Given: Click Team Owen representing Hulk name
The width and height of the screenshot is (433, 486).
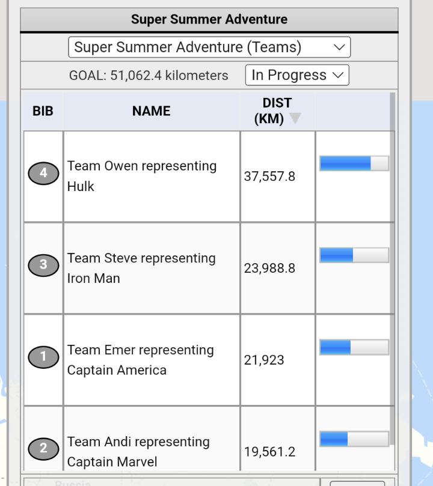Looking at the screenshot, I should point(142,176).
